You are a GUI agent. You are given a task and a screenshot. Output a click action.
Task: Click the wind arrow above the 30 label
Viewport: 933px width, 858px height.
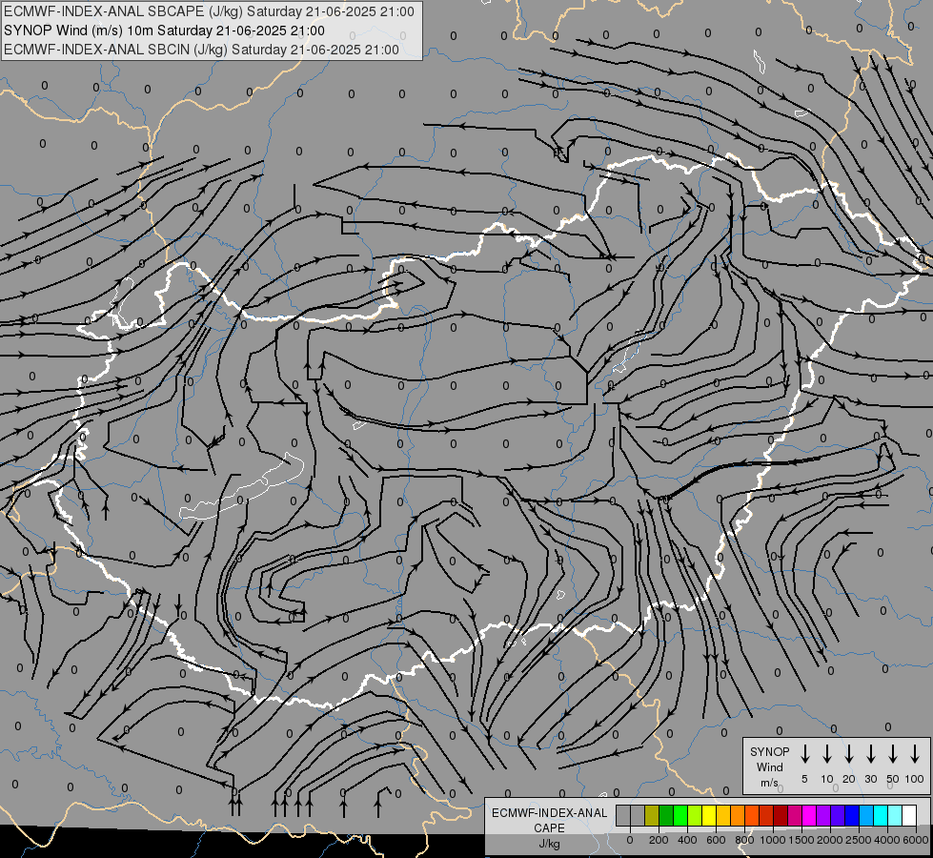click(871, 753)
